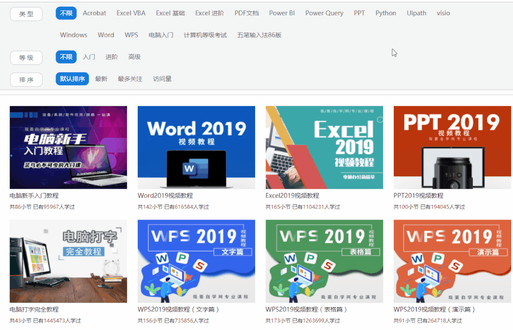This screenshot has width=513, height=330.
Task: Select the 不限 type filter
Action: 66,13
